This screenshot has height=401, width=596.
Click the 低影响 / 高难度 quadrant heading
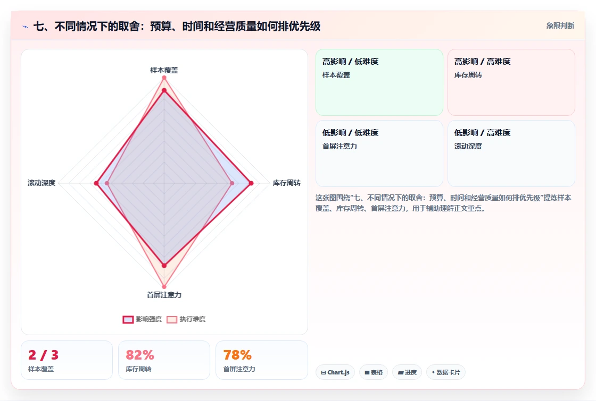tap(482, 133)
